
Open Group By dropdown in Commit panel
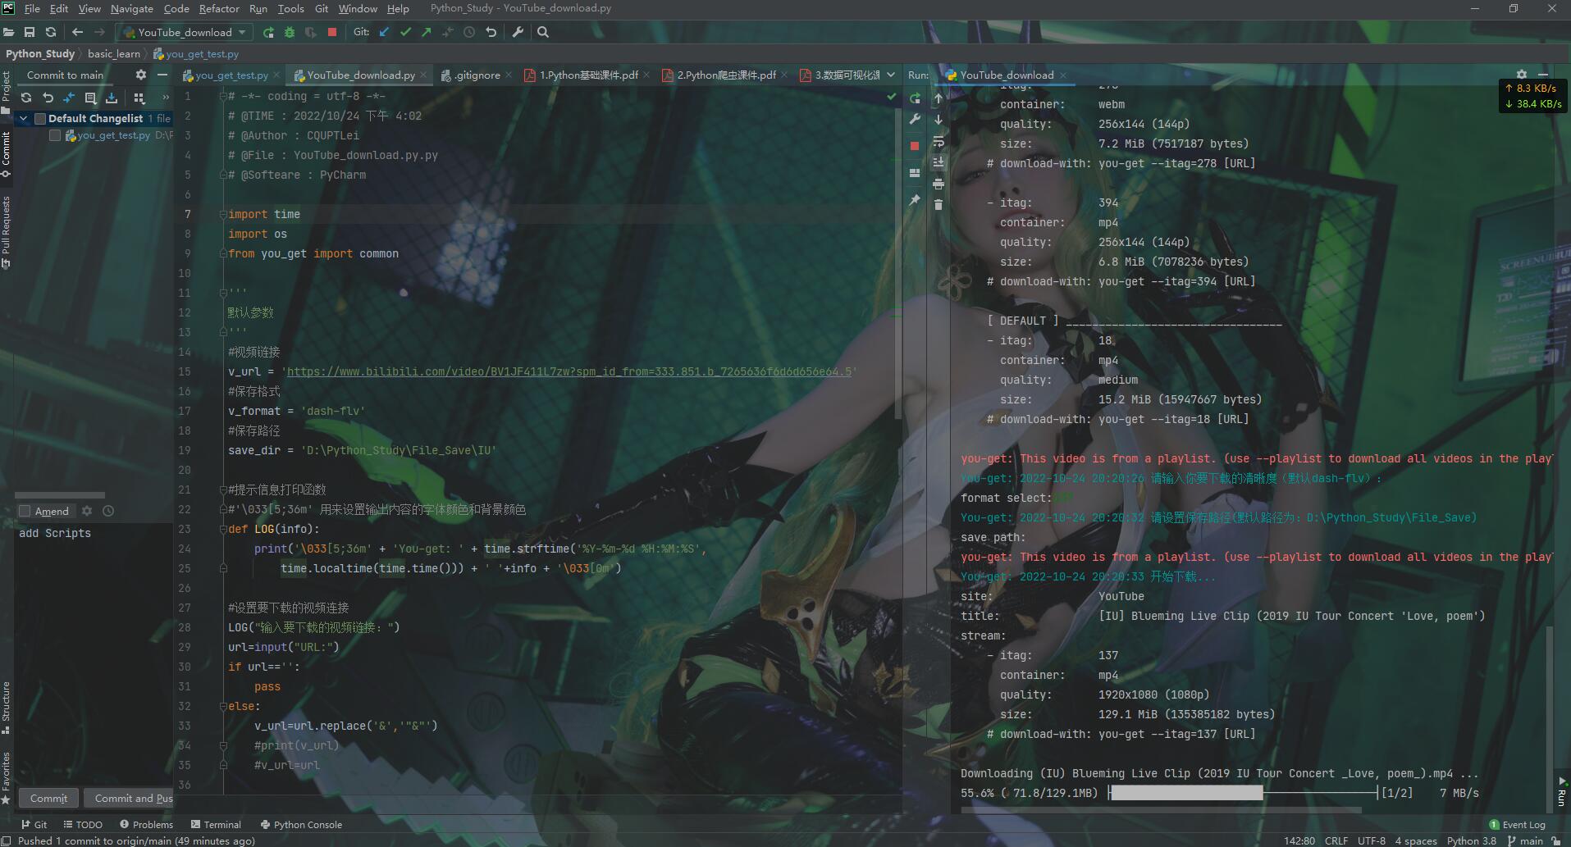[139, 98]
